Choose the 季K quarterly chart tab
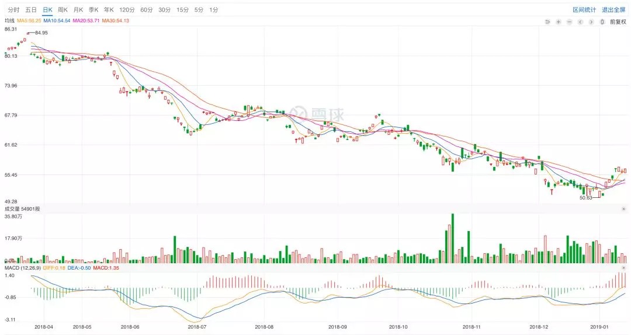This screenshot has width=631, height=335. (x=93, y=10)
